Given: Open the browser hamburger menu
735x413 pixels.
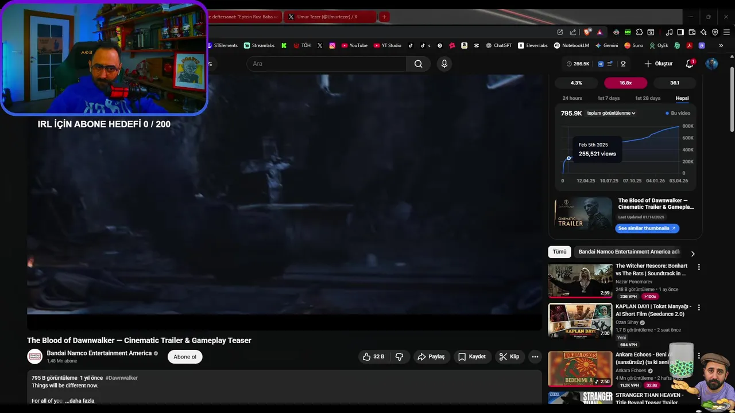Looking at the screenshot, I should pos(726,32).
